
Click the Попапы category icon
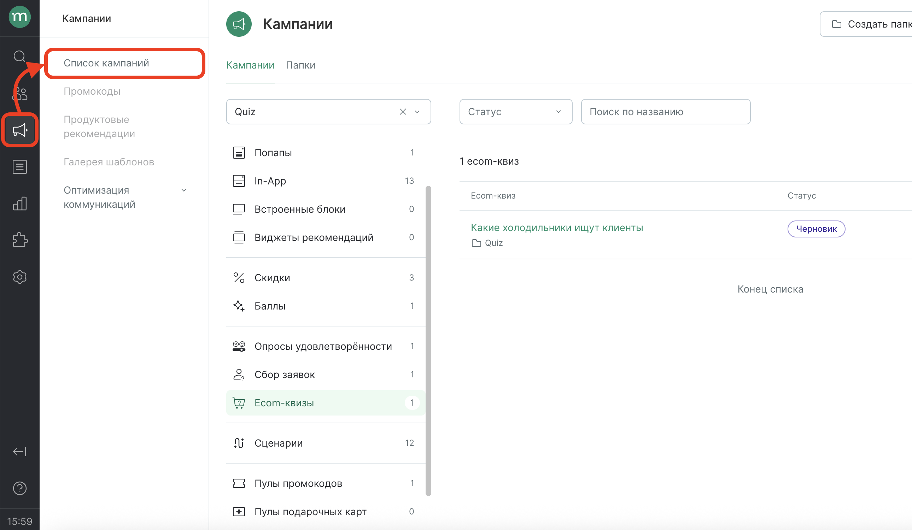(239, 153)
